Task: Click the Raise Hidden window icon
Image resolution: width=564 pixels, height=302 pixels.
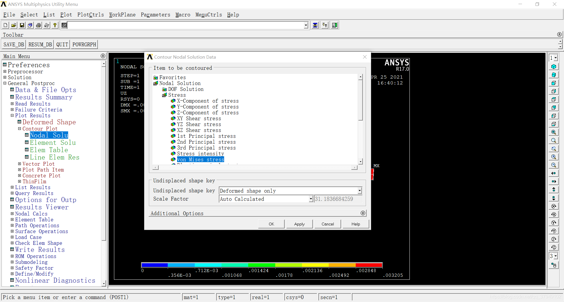Action: click(x=315, y=26)
